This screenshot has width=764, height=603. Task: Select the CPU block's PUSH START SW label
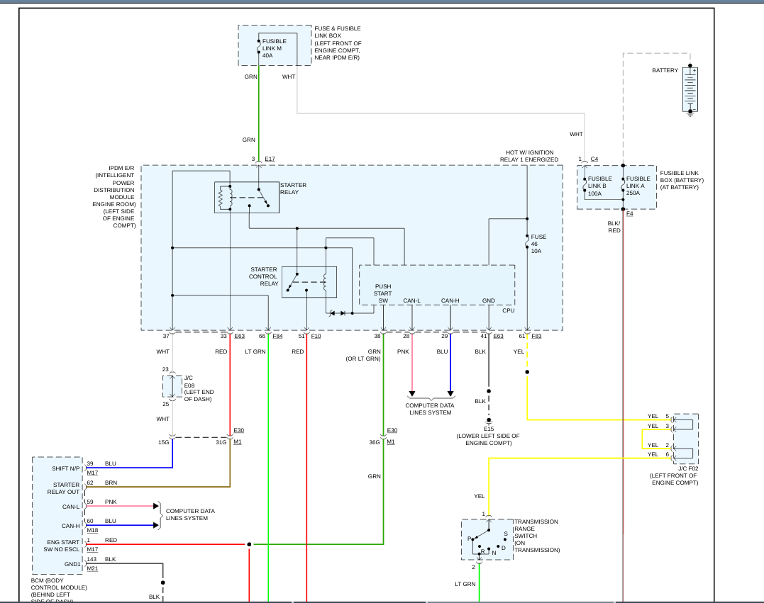point(383,293)
